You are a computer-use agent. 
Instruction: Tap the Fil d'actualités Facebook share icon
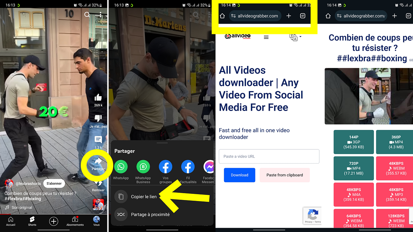[x=188, y=167]
